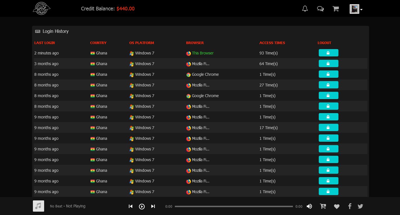Open the notifications bell icon

coord(305,9)
